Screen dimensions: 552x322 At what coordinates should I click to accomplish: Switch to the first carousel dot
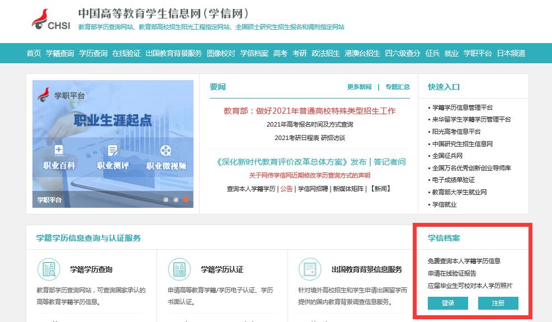coord(166,199)
